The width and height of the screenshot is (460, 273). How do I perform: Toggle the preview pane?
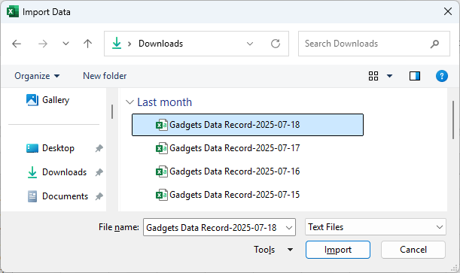click(415, 76)
